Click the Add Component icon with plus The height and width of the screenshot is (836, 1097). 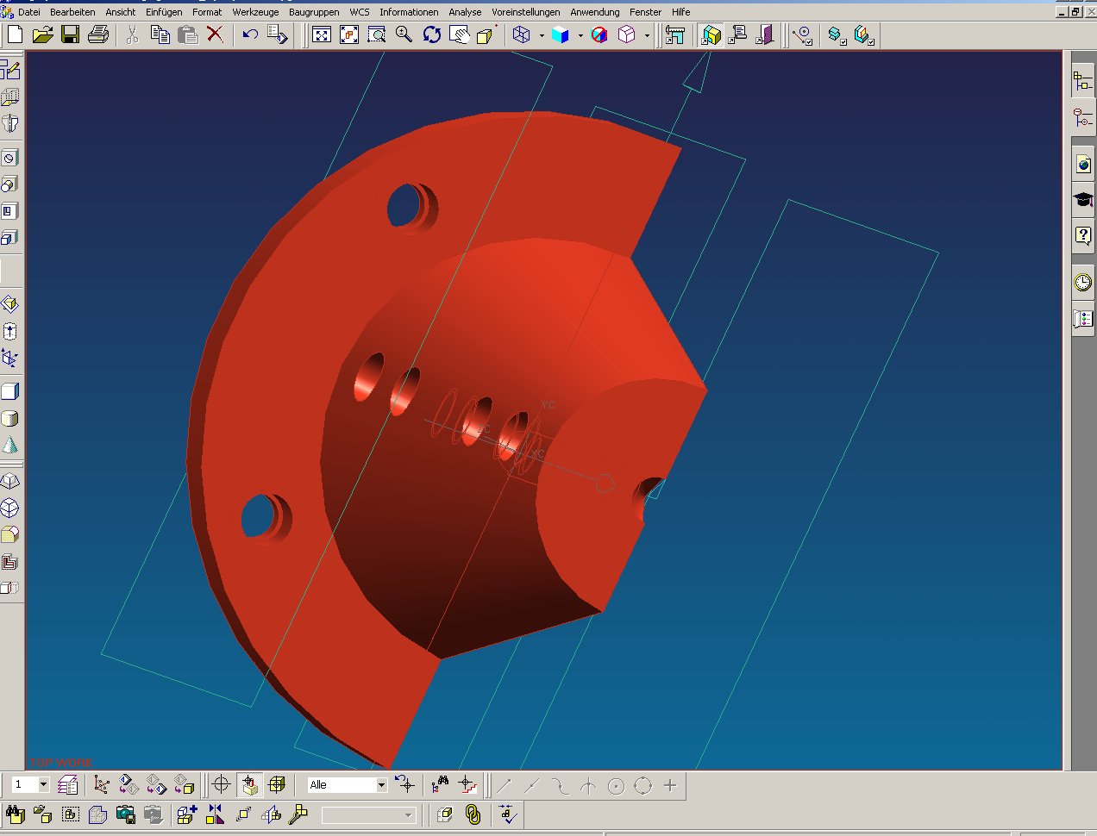187,814
